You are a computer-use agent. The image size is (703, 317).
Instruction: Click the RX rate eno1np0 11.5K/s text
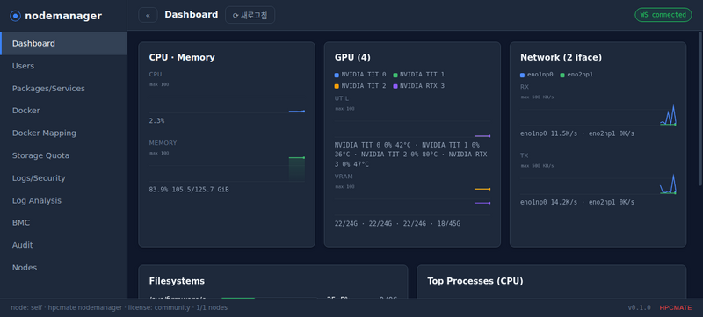click(x=577, y=133)
